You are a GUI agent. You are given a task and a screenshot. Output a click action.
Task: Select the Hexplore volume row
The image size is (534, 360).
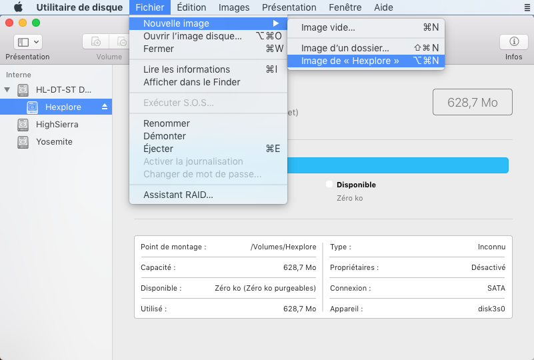[56, 107]
